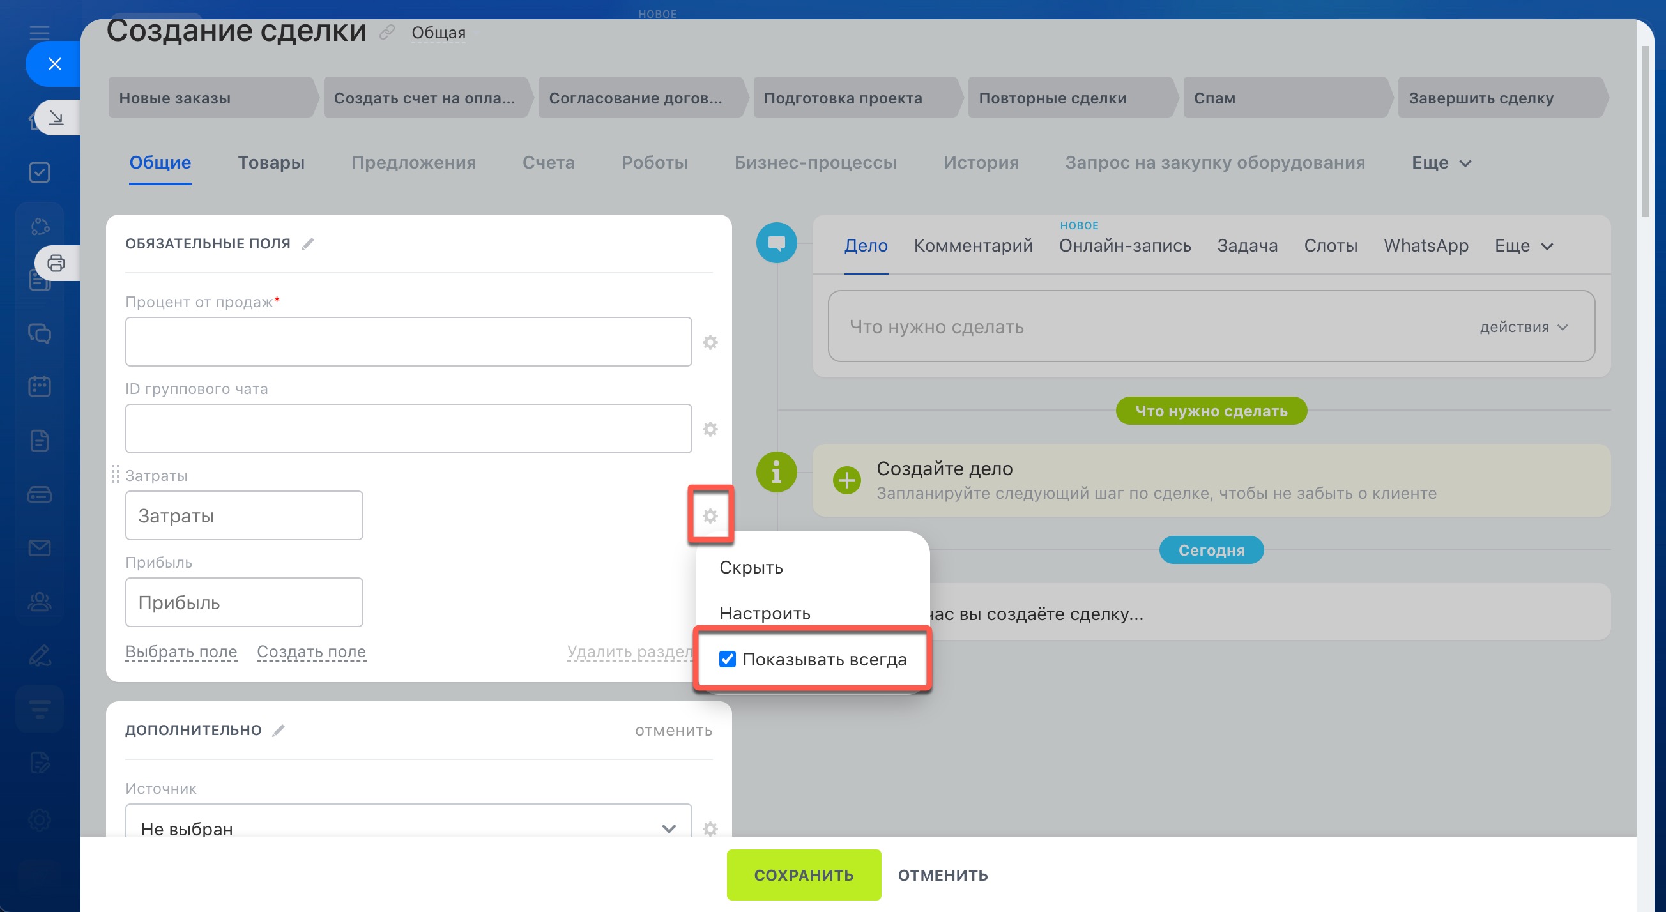
Task: Open gear settings for Затраты field
Action: (x=710, y=515)
